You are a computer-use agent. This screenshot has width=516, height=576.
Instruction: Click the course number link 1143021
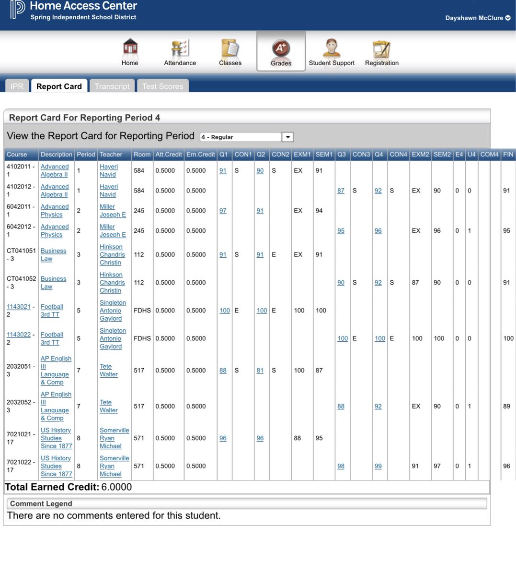click(19, 307)
